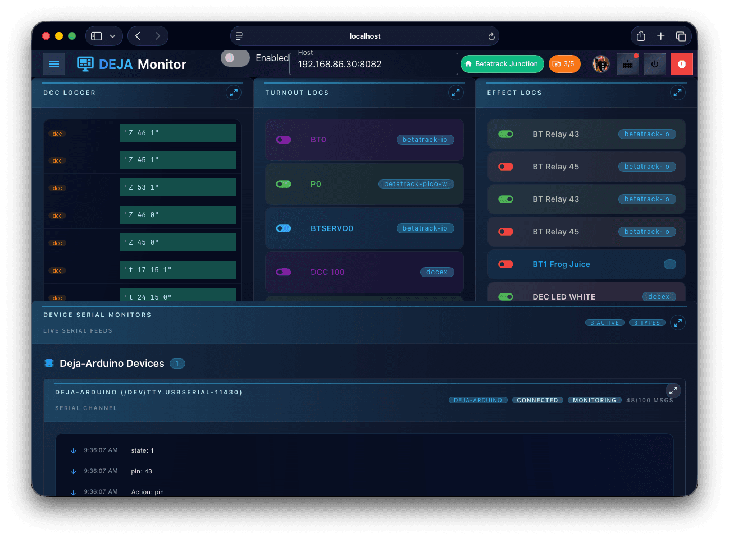The width and height of the screenshot is (729, 538).
Task: Open your user profile avatar
Action: pyautogui.click(x=600, y=63)
